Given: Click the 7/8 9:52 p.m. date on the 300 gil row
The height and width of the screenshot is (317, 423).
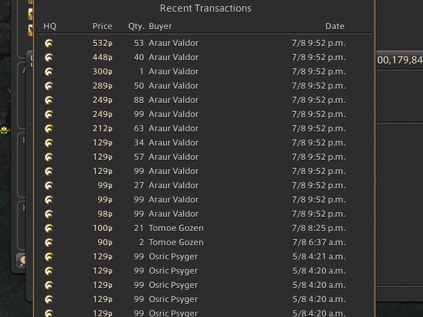Looking at the screenshot, I should [x=319, y=72].
